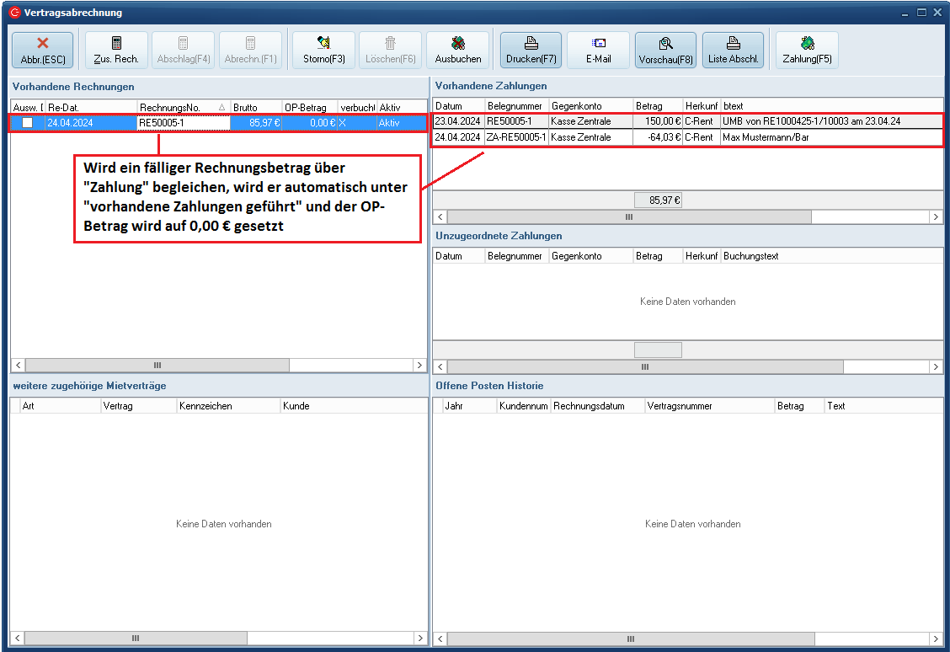
Task: Select payment row ZA-RE50005-1
Action: coord(516,137)
